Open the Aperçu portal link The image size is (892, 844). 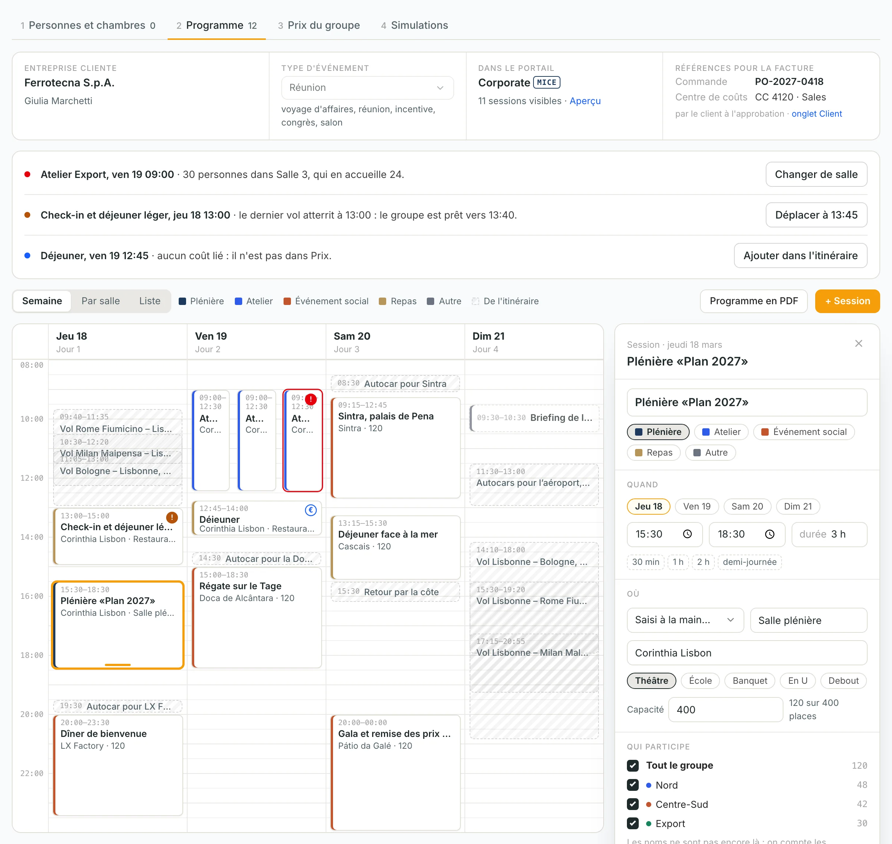coord(585,101)
